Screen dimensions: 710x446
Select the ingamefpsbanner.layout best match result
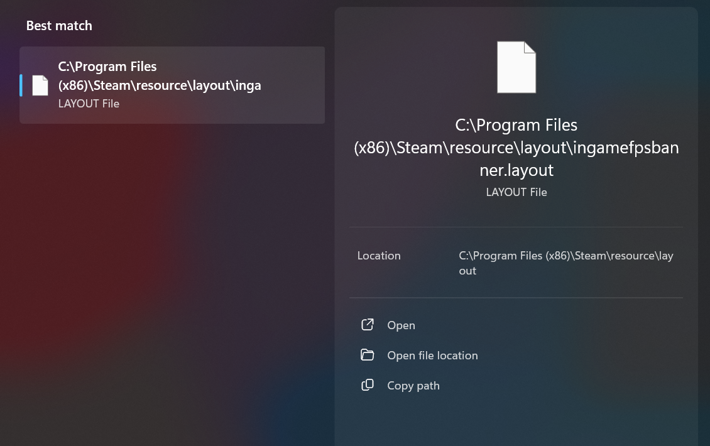pos(172,85)
